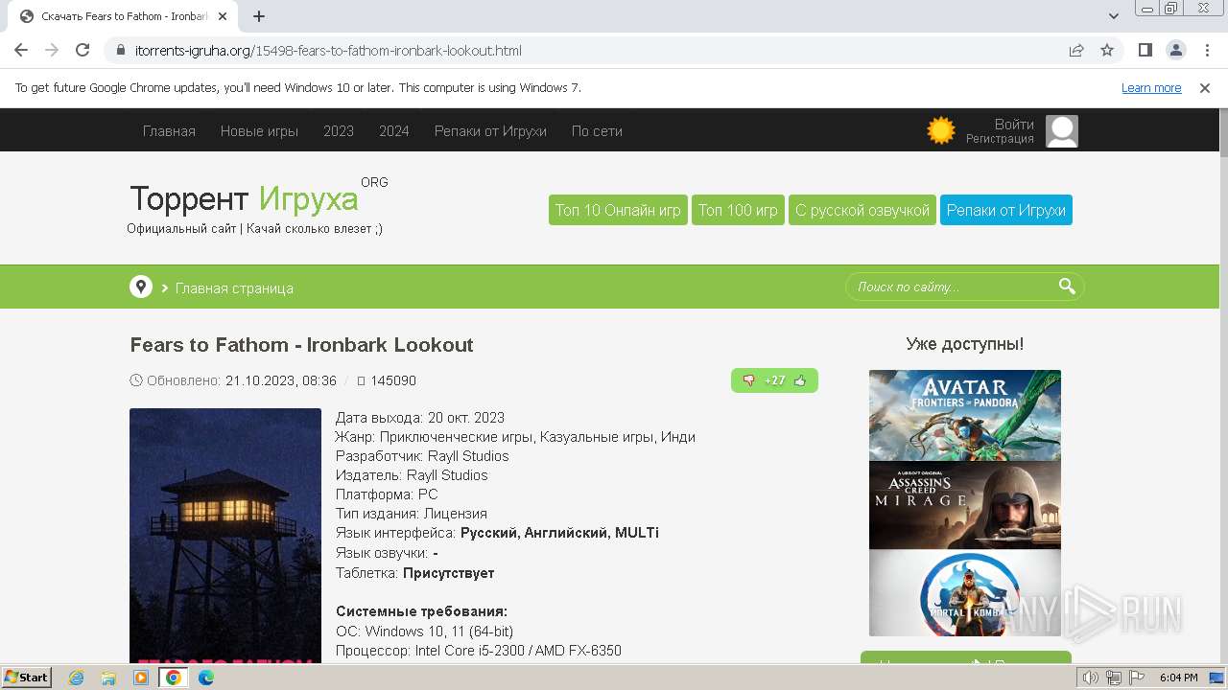The width and height of the screenshot is (1228, 690).
Task: Launch Internet Explorer from taskbar
Action: (x=77, y=678)
